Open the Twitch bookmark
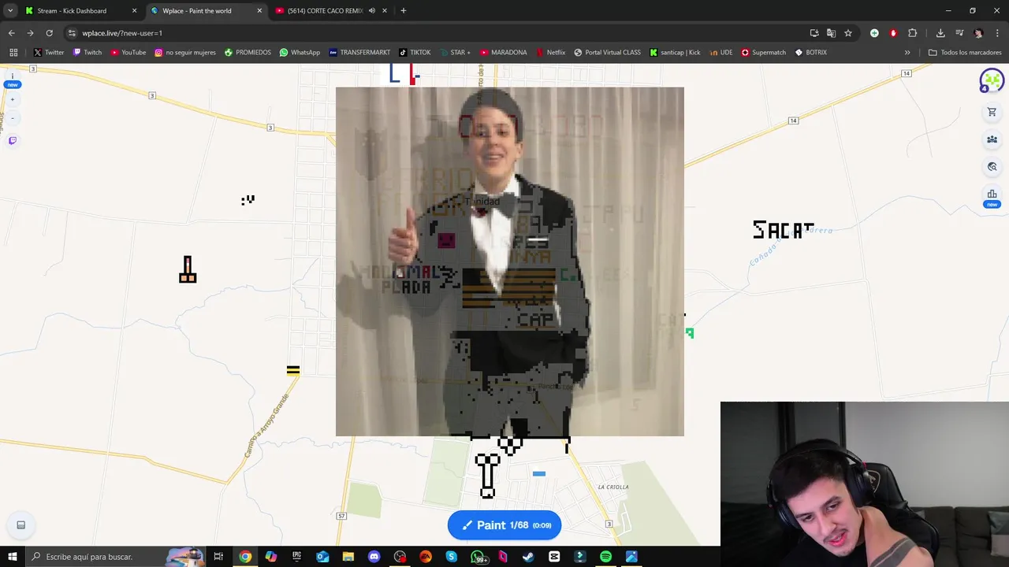This screenshot has height=567, width=1009. [87, 53]
